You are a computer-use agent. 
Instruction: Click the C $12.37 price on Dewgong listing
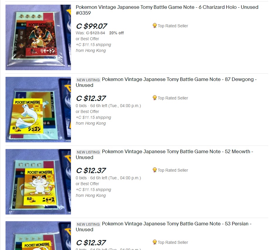(x=91, y=98)
